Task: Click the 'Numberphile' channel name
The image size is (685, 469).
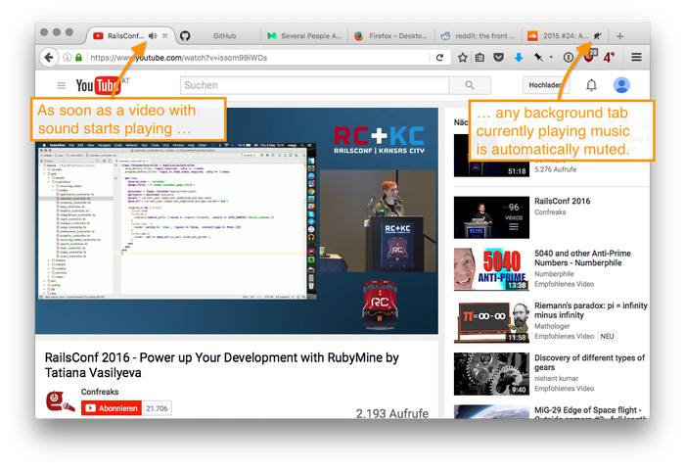Action: tap(554, 274)
